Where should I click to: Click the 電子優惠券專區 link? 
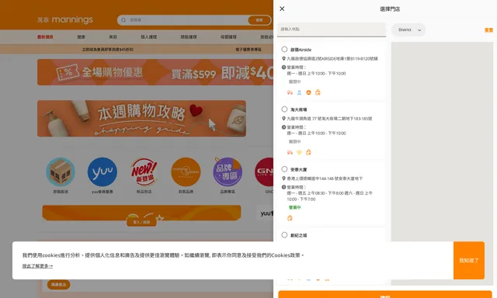(x=248, y=50)
